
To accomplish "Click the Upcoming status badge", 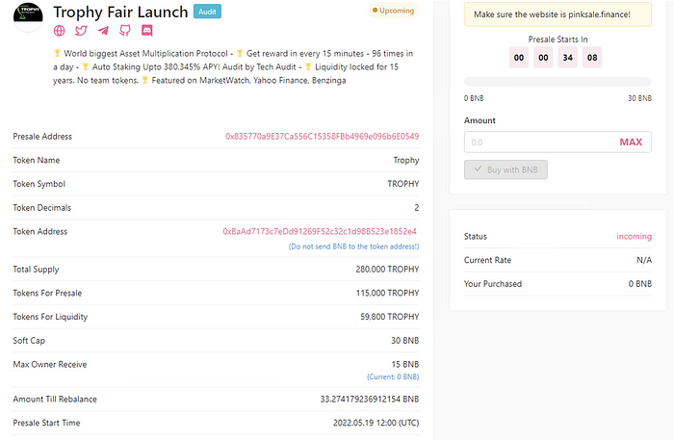I will coord(393,11).
